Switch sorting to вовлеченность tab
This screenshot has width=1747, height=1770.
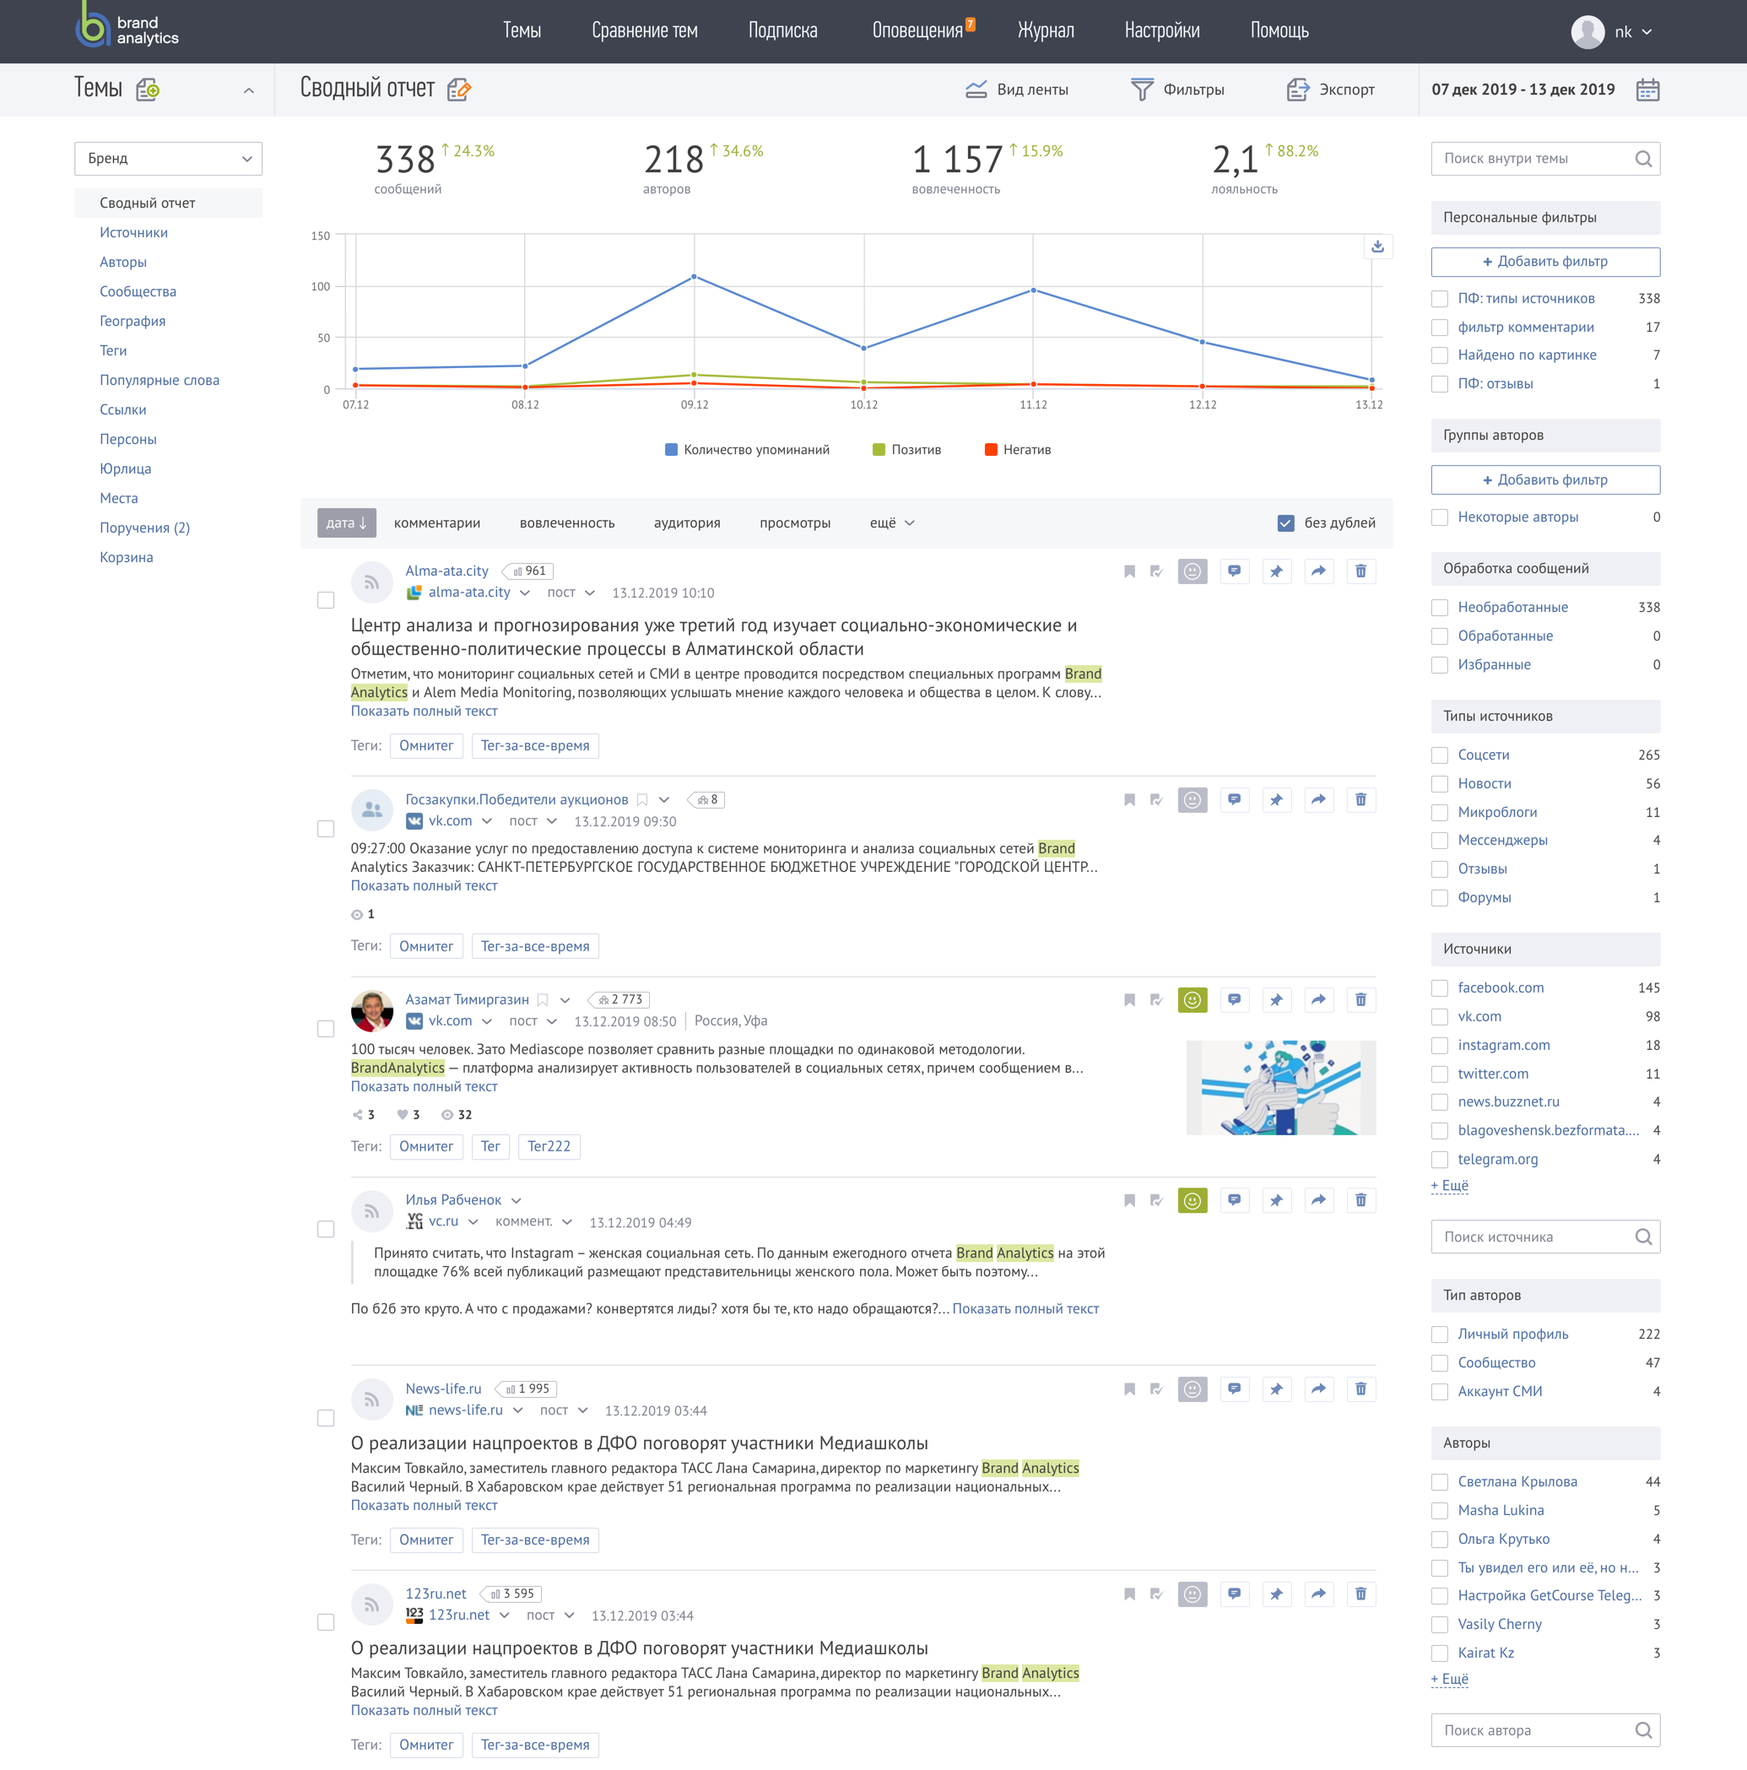click(x=569, y=522)
